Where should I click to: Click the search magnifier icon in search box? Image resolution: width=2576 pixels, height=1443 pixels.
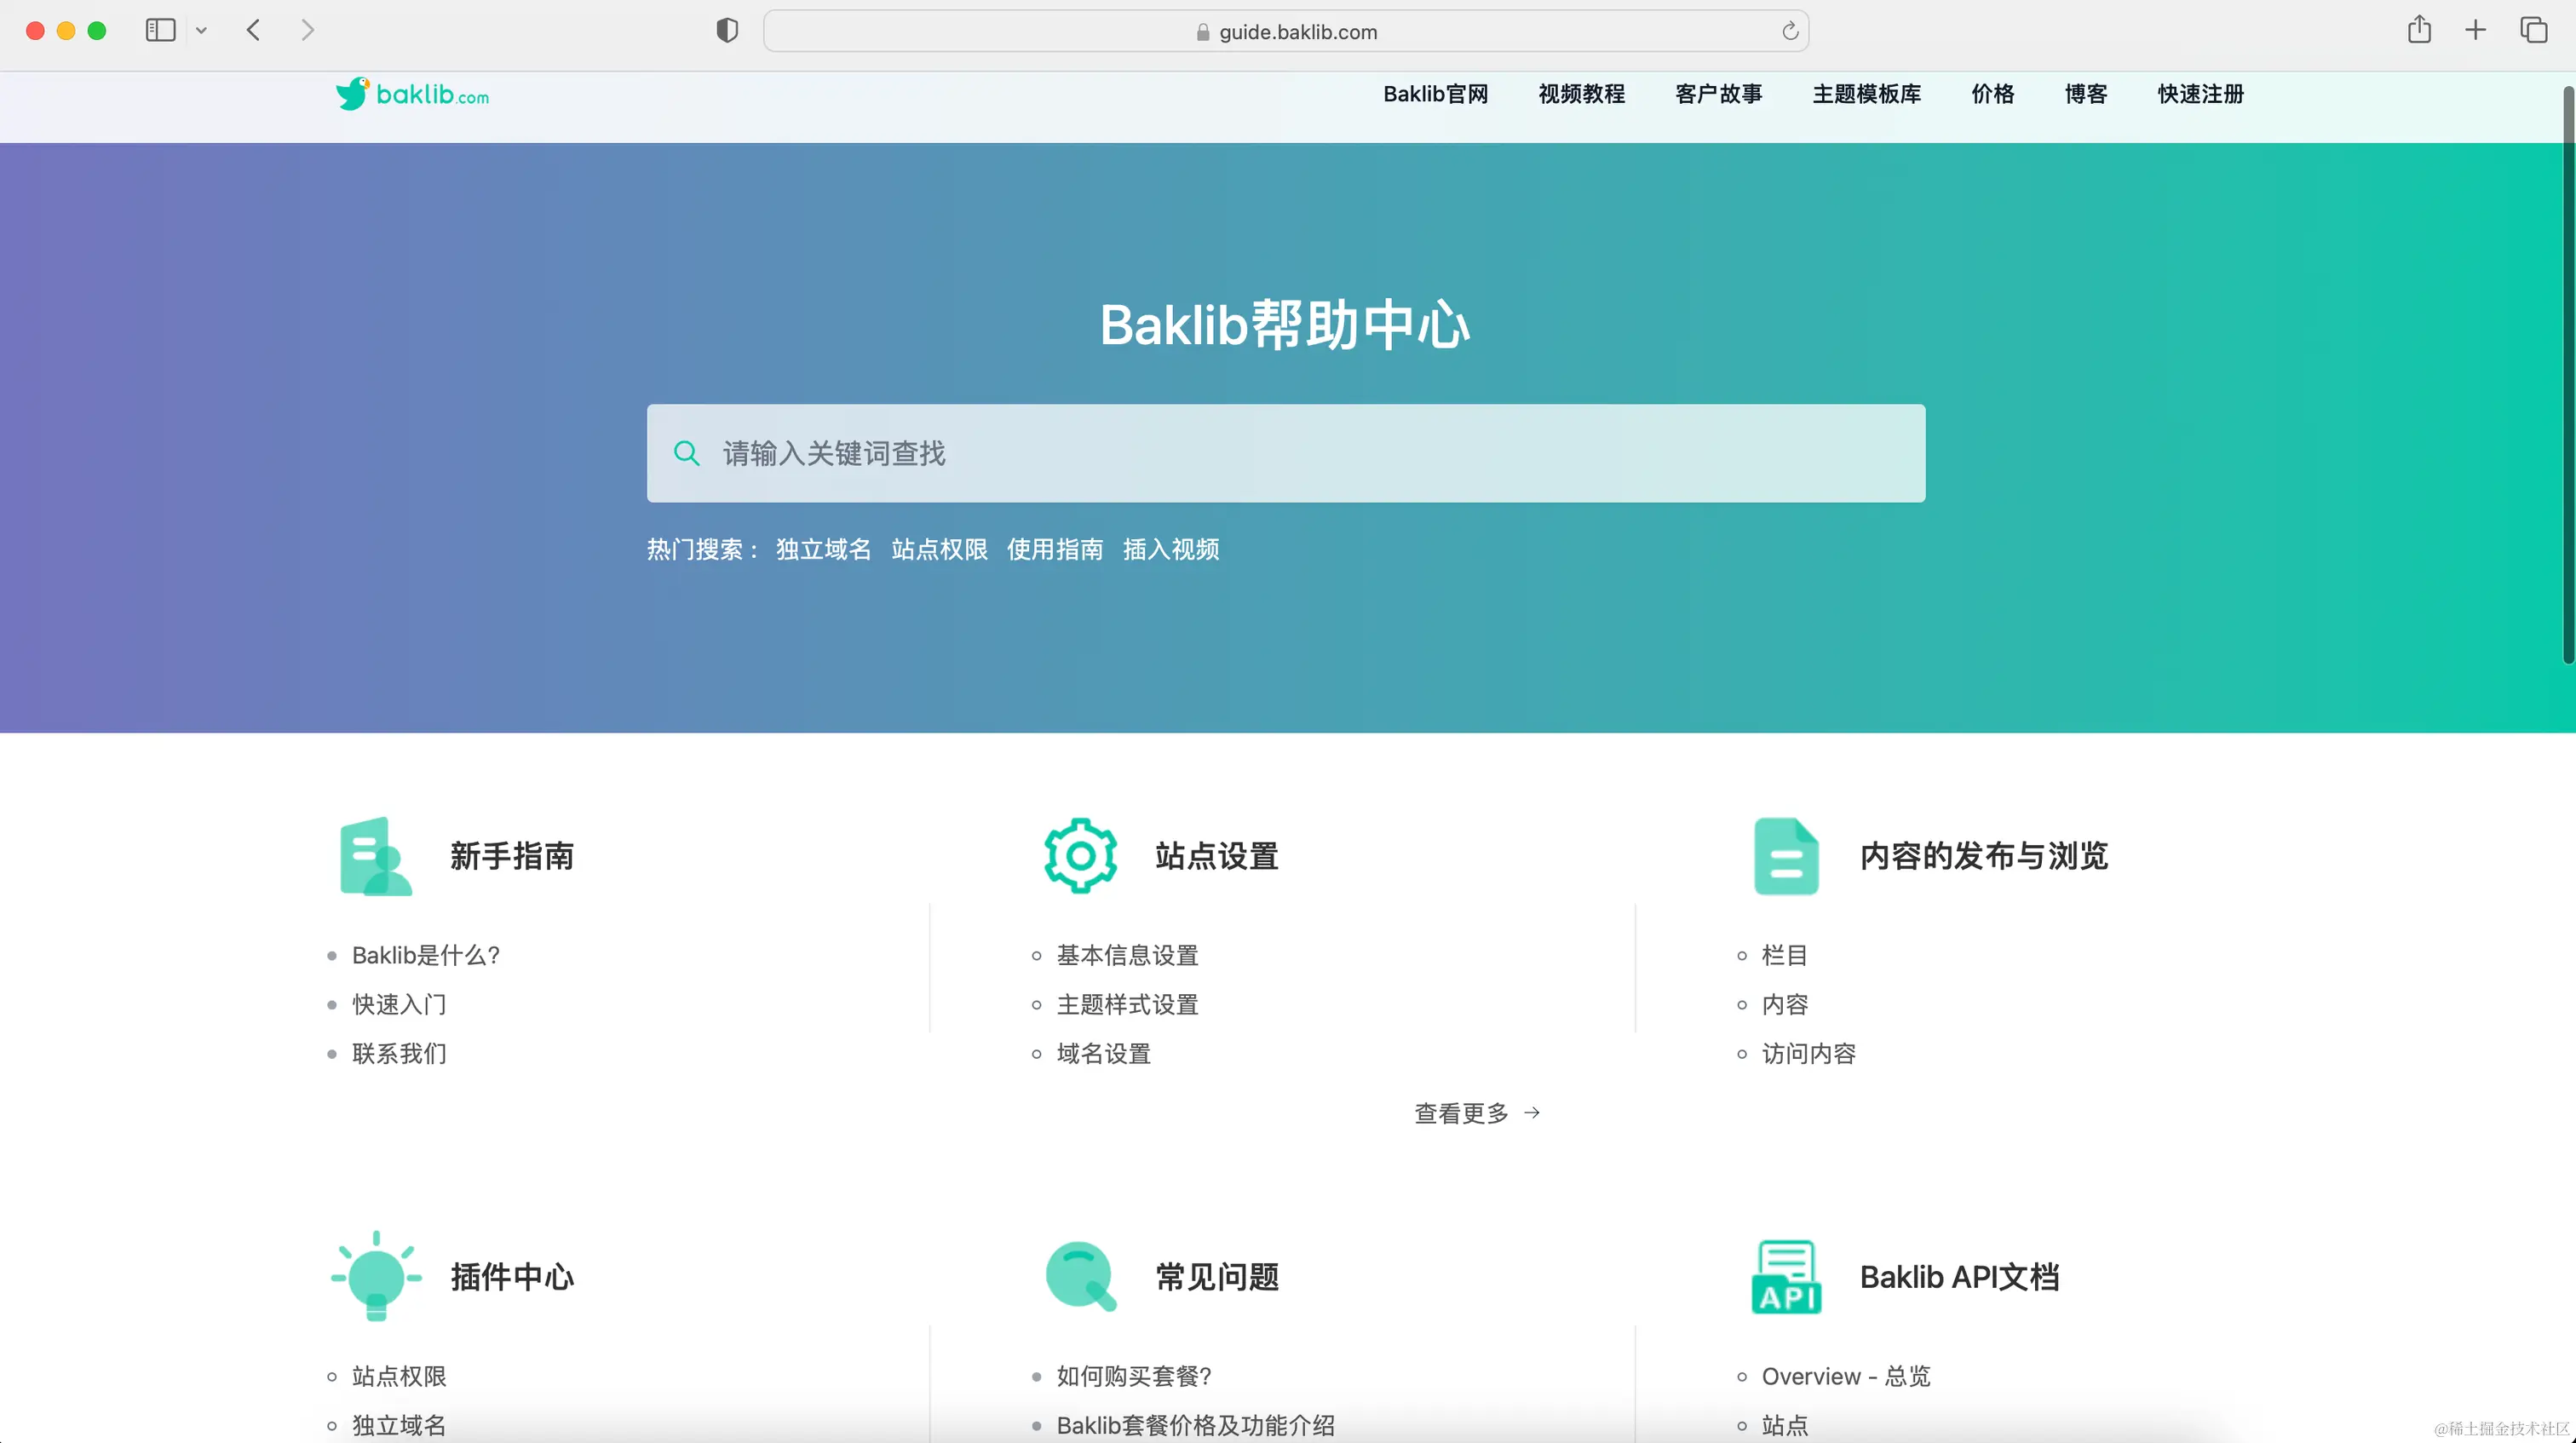[686, 453]
